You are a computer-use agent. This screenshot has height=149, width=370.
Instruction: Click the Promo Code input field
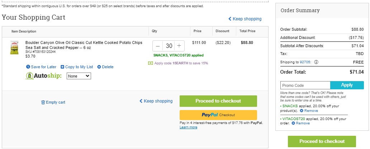305,85
